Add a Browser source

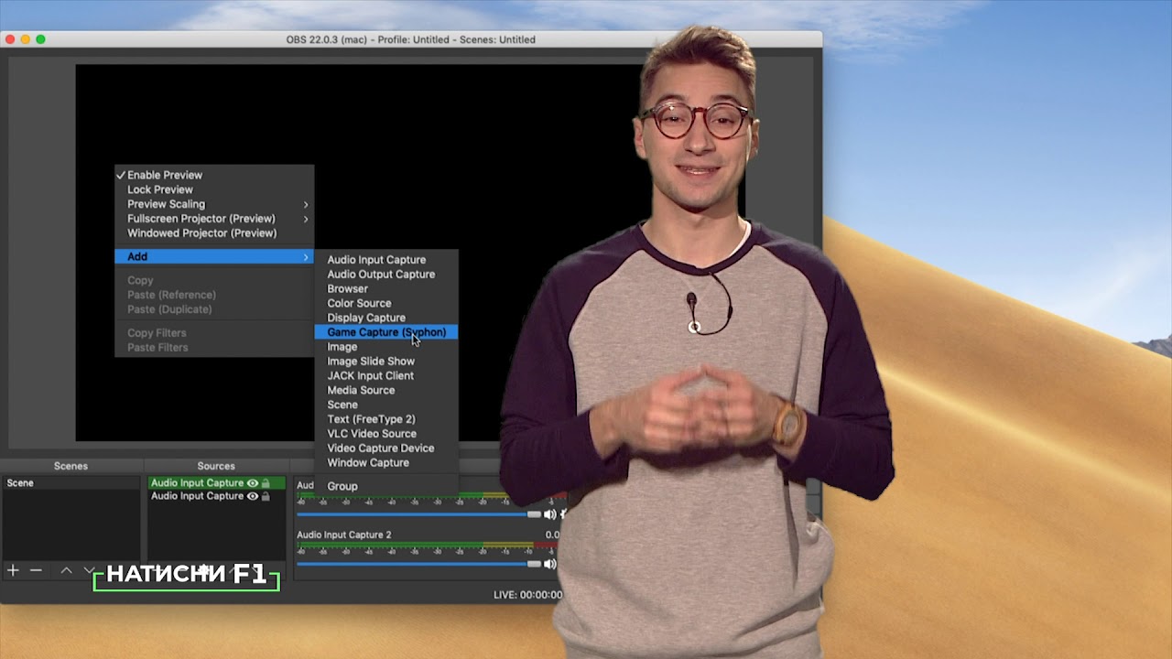point(386,289)
